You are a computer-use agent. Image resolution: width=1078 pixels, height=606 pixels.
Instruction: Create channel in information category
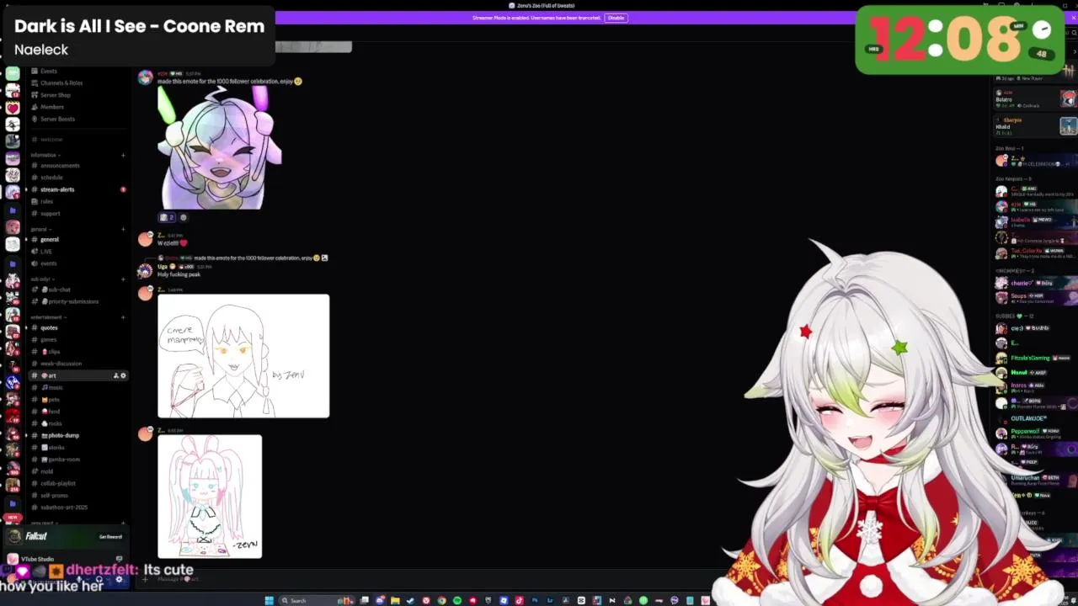coord(123,155)
